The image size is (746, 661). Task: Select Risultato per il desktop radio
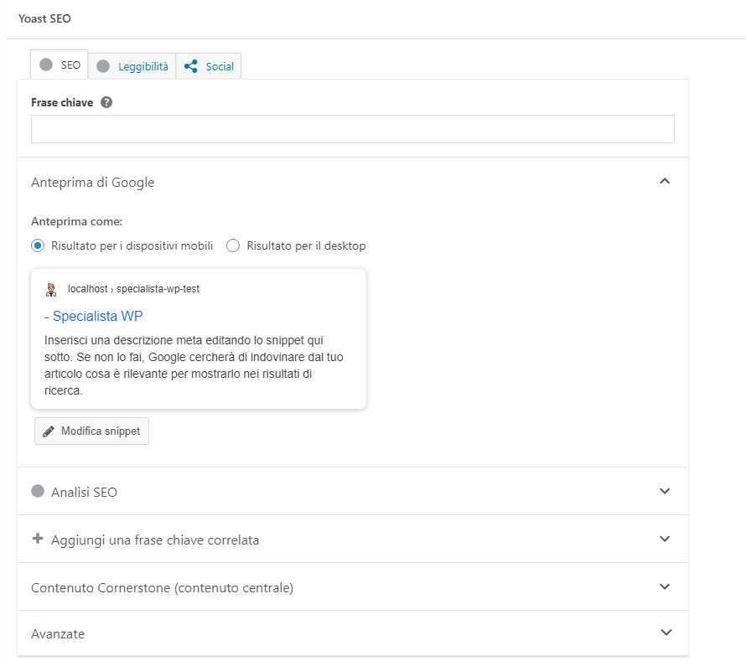(233, 245)
